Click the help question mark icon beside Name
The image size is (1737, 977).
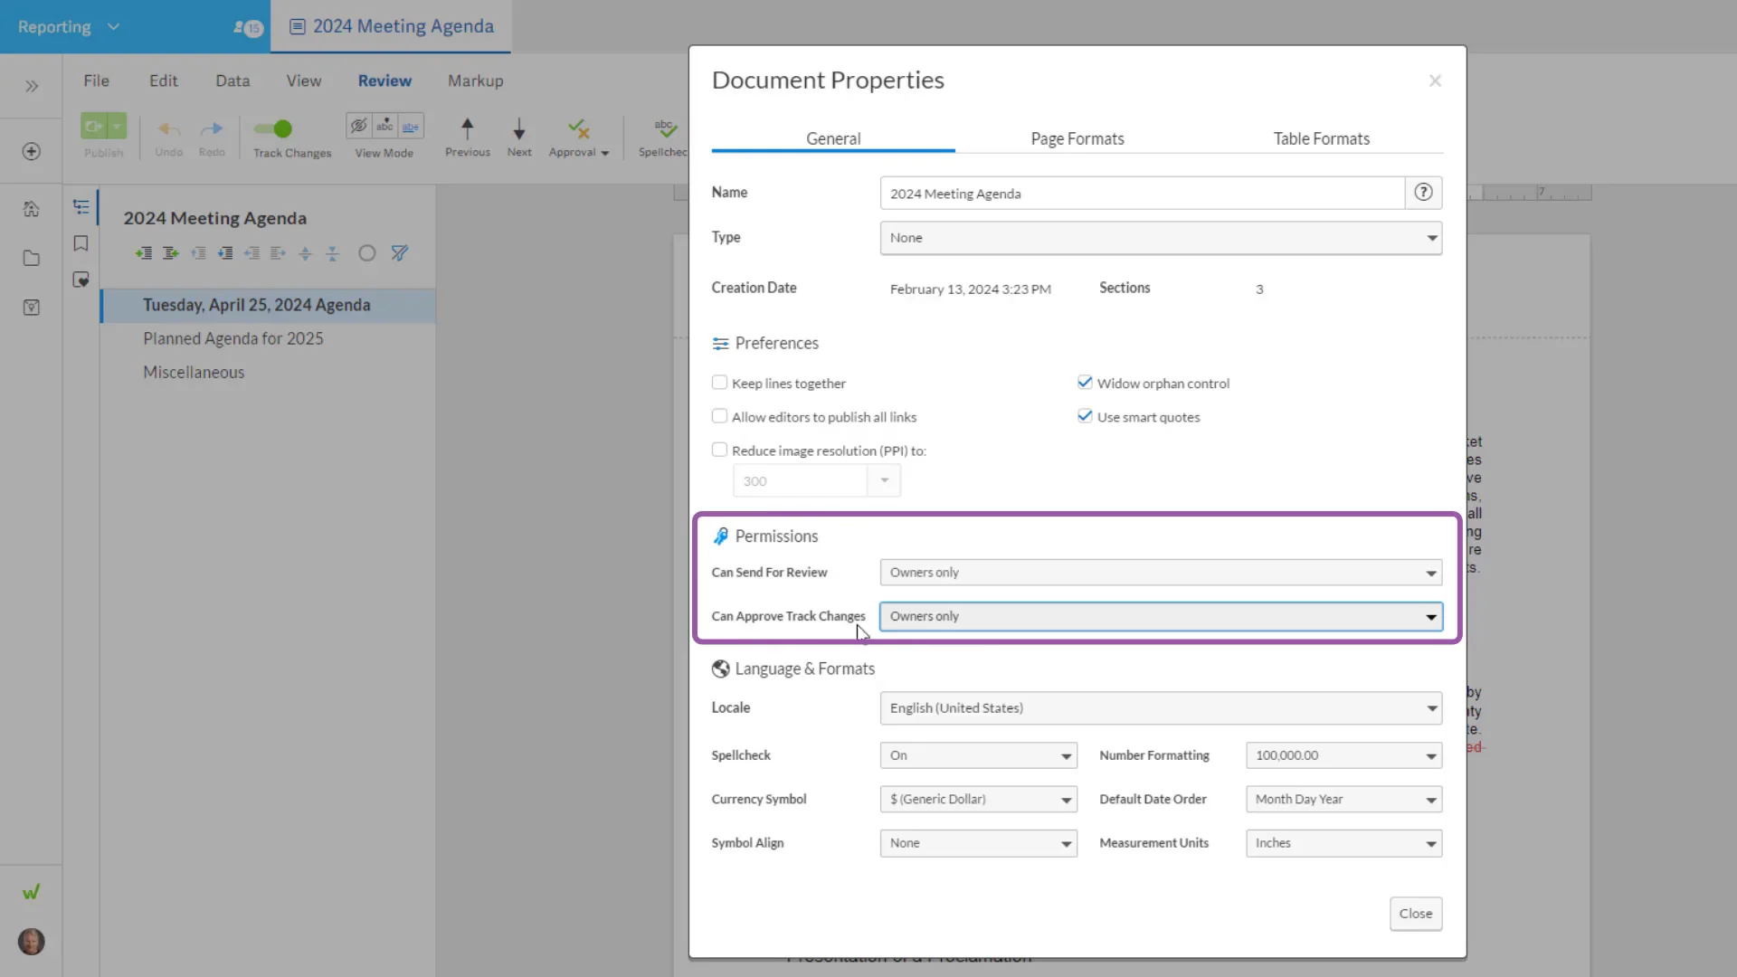(1423, 193)
